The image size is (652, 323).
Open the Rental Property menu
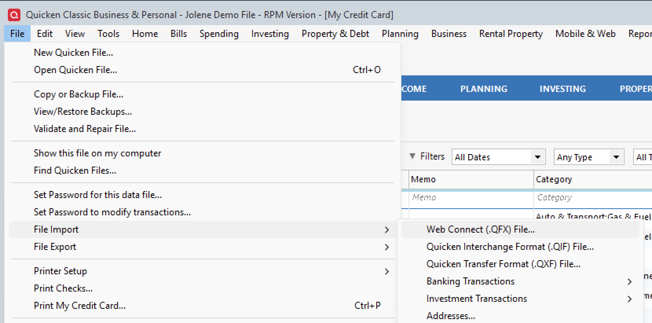pos(511,34)
